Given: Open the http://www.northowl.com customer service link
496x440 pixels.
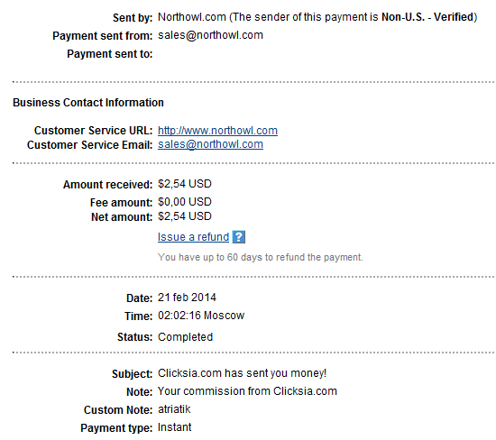Looking at the screenshot, I should click(x=217, y=131).
